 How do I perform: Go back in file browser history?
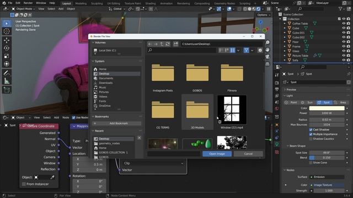pyautogui.click(x=150, y=44)
